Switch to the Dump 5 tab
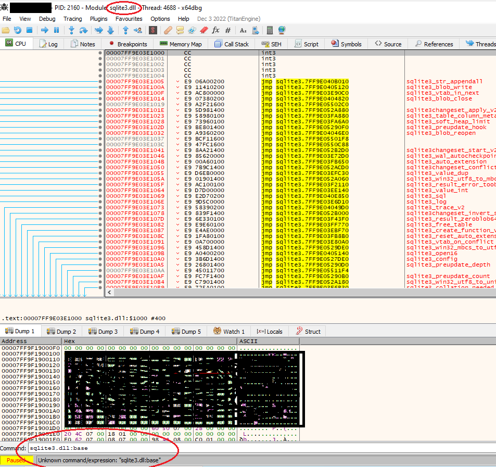496x467 pixels. tap(186, 331)
